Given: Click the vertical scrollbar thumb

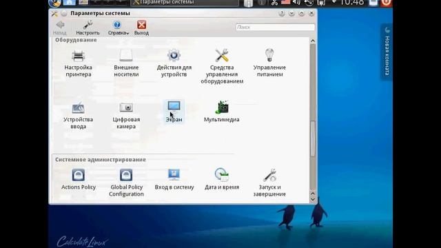Looking at the screenshot, I should 312,138.
